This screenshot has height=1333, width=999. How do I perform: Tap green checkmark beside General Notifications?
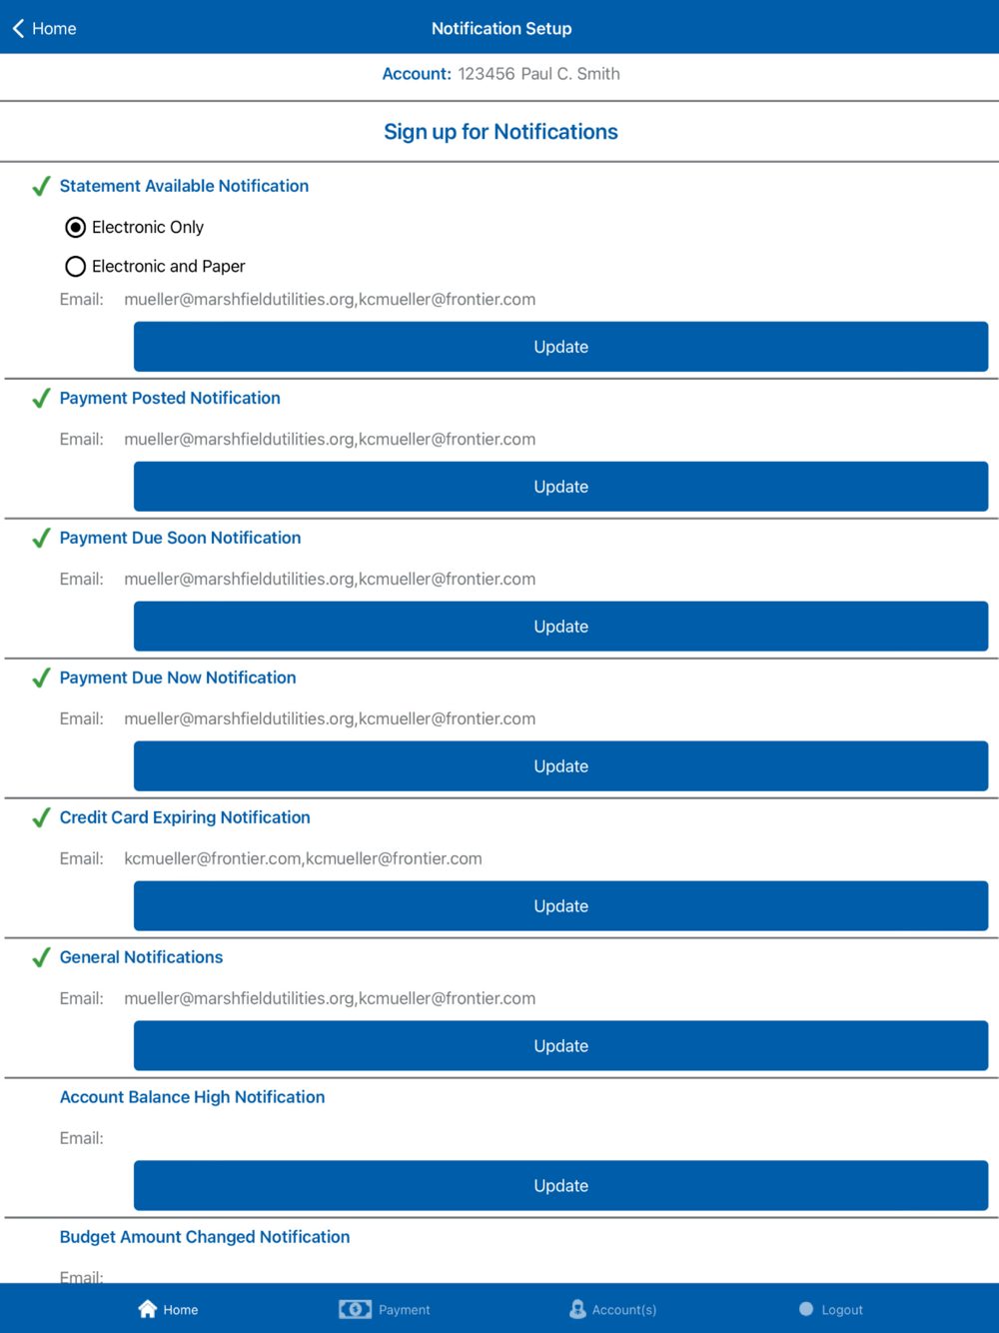tap(41, 958)
